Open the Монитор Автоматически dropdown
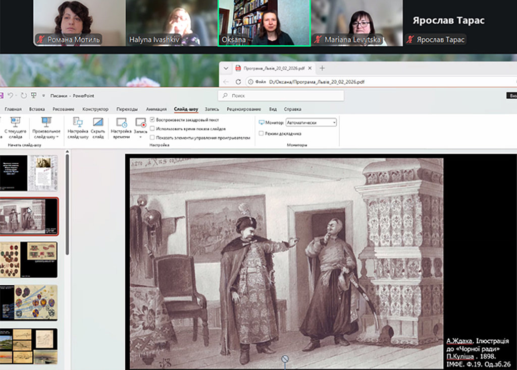 click(311, 122)
